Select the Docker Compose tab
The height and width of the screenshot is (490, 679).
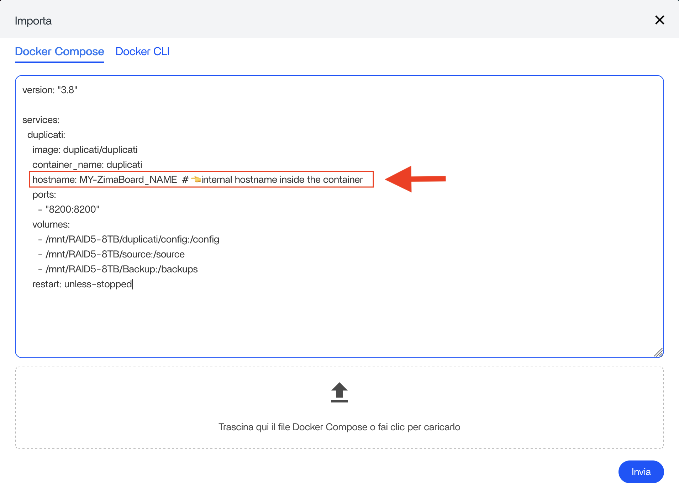click(x=59, y=52)
